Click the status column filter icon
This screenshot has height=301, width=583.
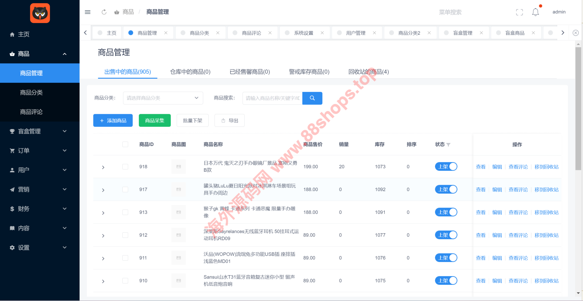tap(448, 145)
